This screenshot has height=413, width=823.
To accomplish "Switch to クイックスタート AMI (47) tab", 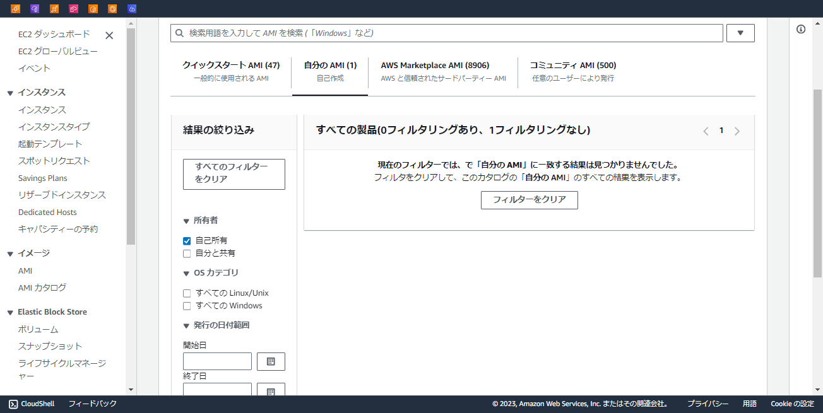I will [x=231, y=72].
